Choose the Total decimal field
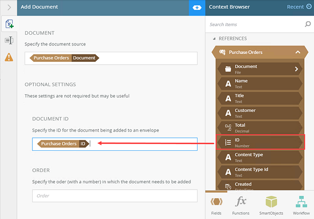The height and width of the screenshot is (219, 314). 260,128
